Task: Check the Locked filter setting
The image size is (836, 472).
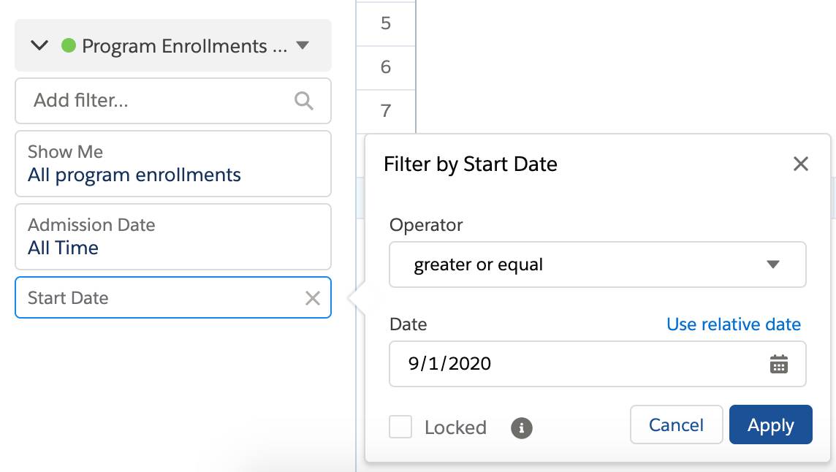Action: 400,427
